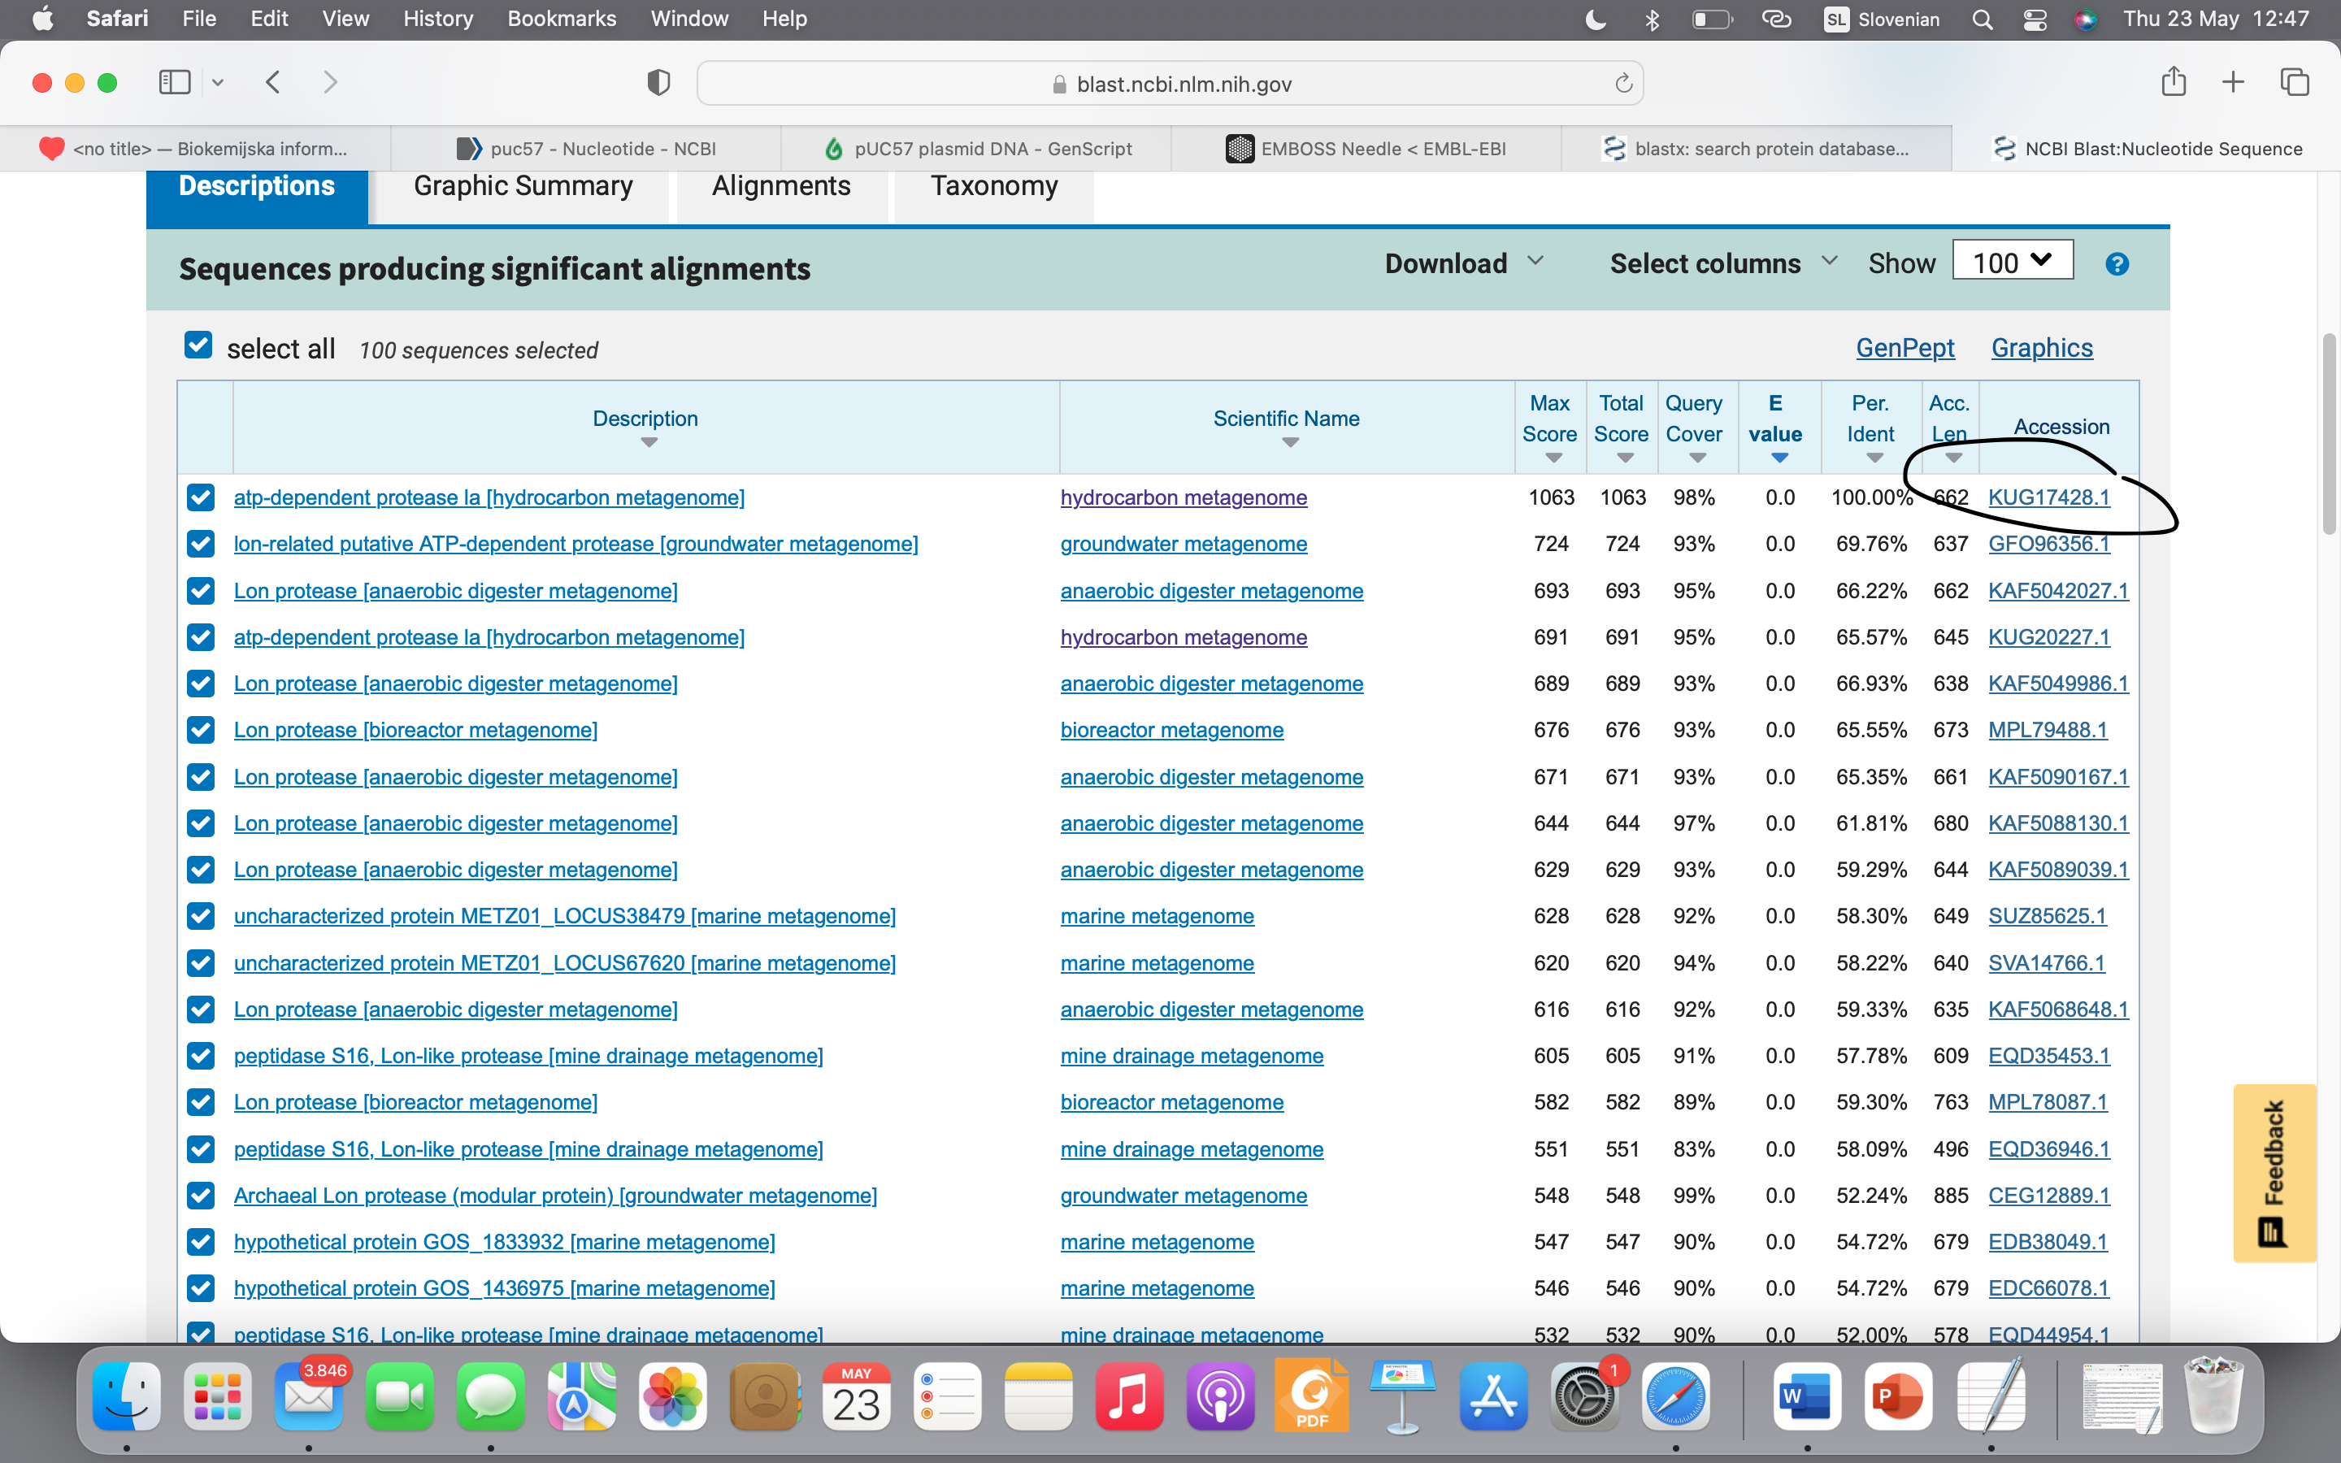The height and width of the screenshot is (1463, 2341).
Task: Switch to the pUC57 plasmid DNA GenScript tab
Action: click(x=976, y=148)
